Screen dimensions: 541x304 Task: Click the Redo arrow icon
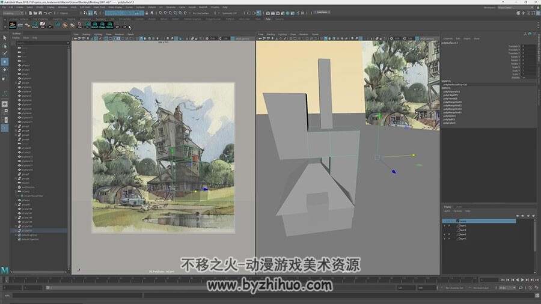(50, 13)
